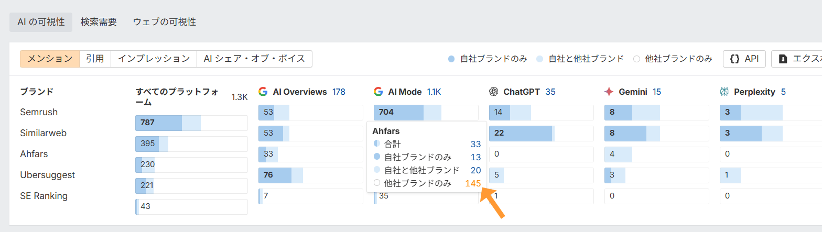Click the Perplexity logo icon
Viewport: 822px width, 232px height.
pos(724,92)
